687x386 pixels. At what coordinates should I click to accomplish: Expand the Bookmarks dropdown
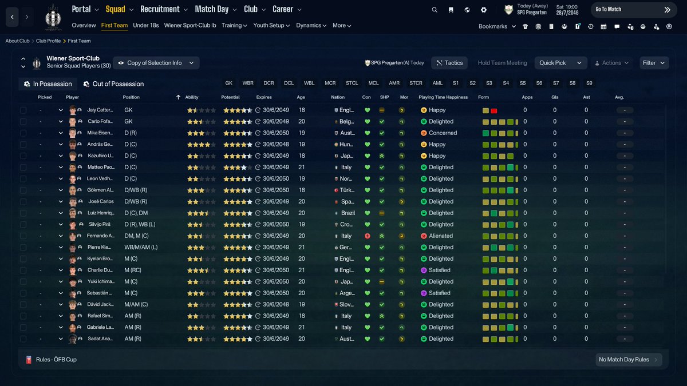tap(497, 26)
